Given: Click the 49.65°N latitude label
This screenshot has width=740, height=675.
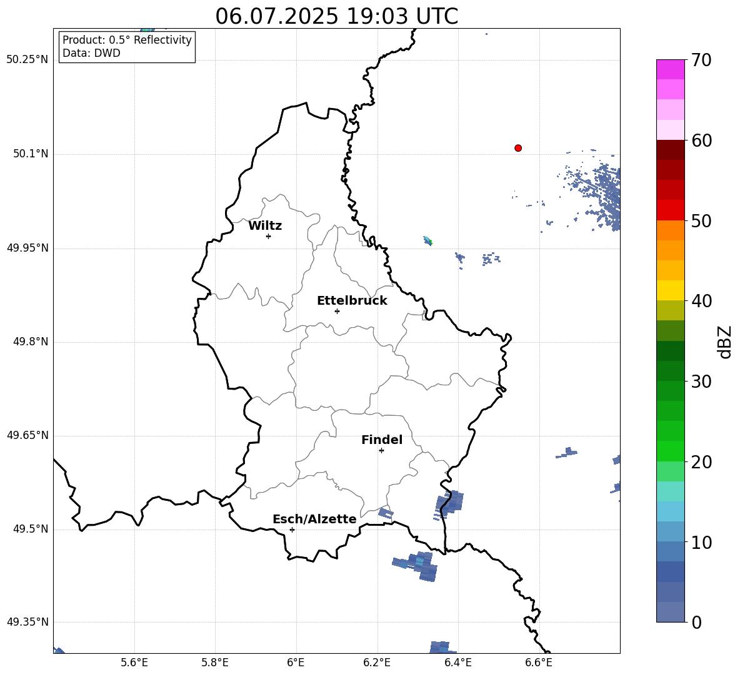Looking at the screenshot, I should tap(27, 435).
